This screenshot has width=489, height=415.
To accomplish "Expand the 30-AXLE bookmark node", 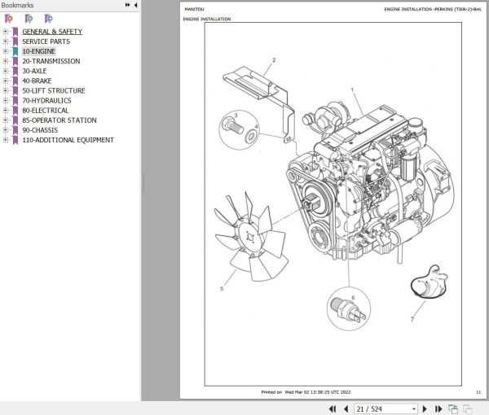I will 6,71.
